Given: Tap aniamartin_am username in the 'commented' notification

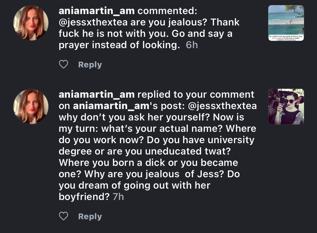Looking at the screenshot, I should coord(96,11).
